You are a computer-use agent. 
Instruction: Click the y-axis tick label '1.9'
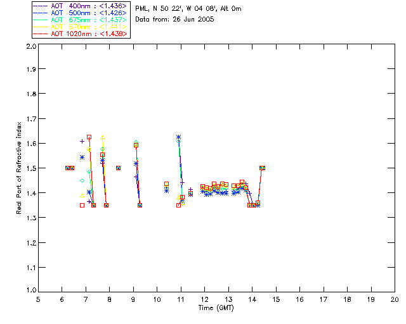point(31,69)
